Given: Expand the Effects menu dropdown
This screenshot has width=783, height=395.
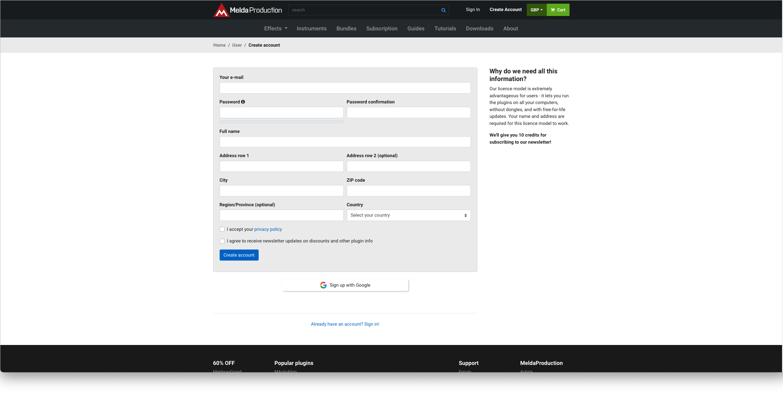Looking at the screenshot, I should pyautogui.click(x=276, y=29).
